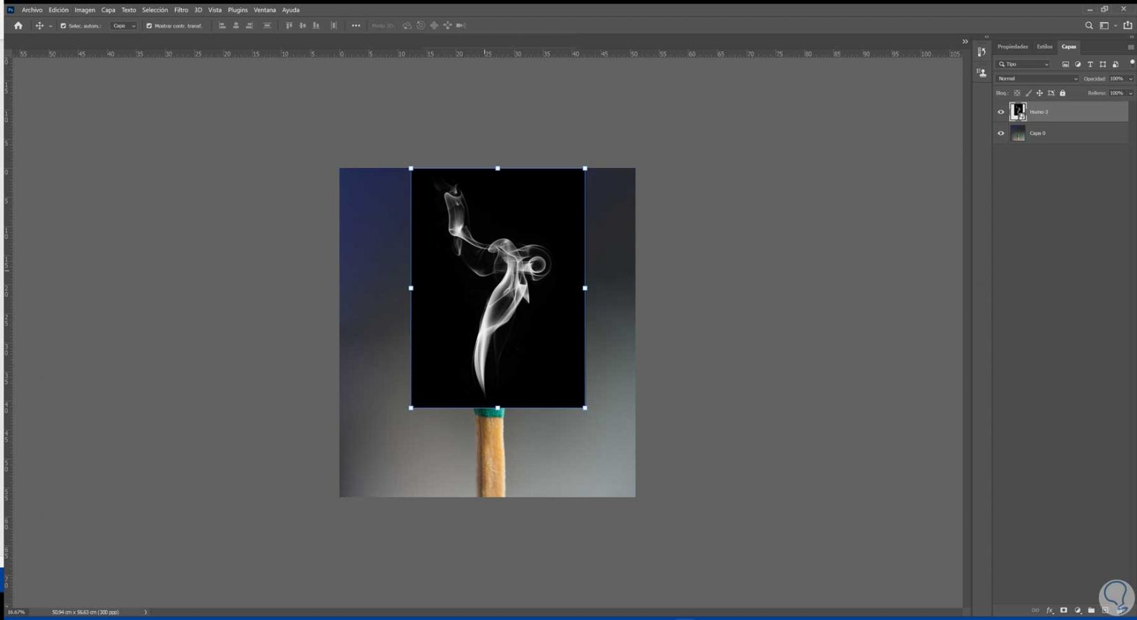Screen dimensions: 1137x620
Task: Open the Capas panel options menu
Action: tap(1131, 47)
